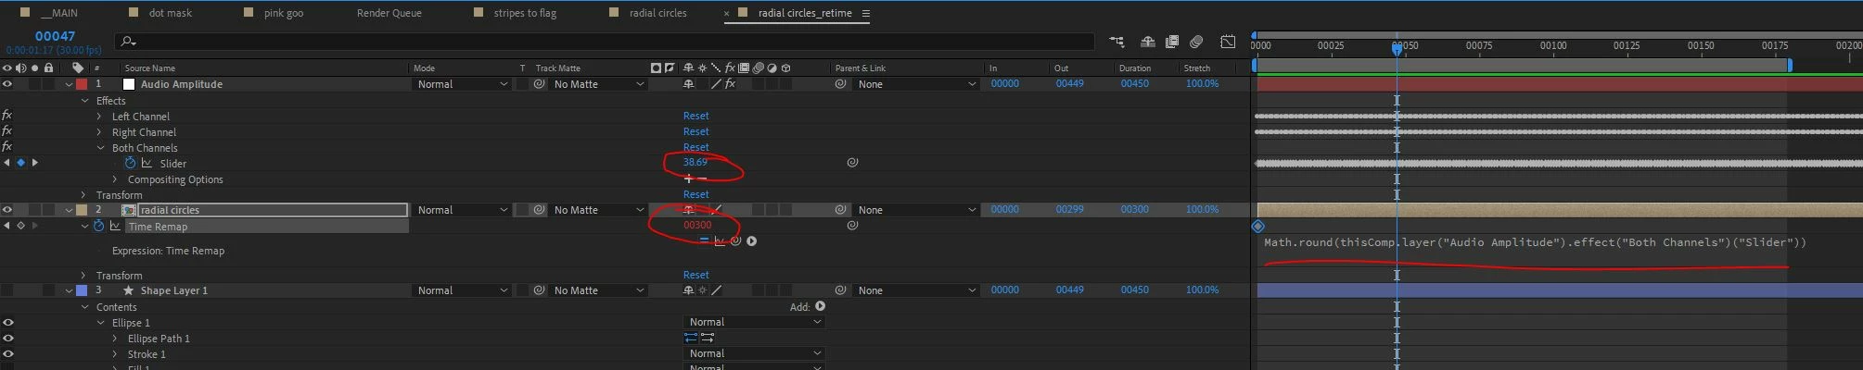Click the Slider property pick whip
The width and height of the screenshot is (1863, 370).
pos(852,163)
